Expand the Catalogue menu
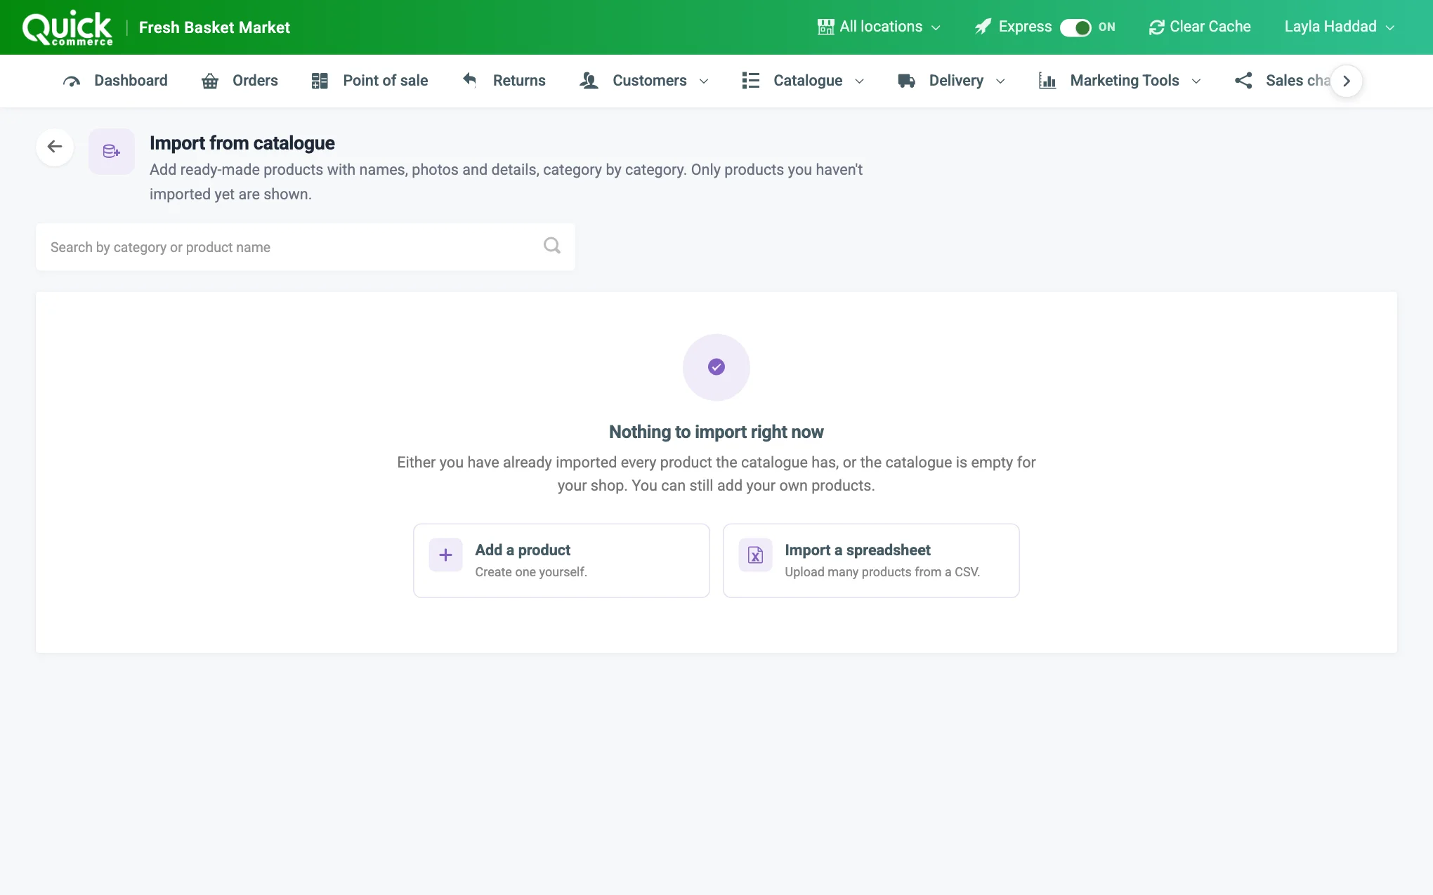Viewport: 1433px width, 895px height. pyautogui.click(x=803, y=81)
